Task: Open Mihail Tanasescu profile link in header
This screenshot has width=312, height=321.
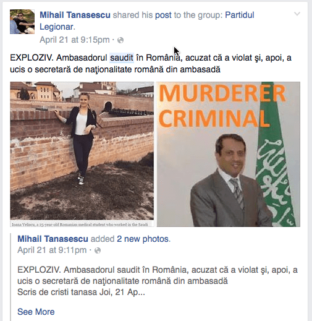Action: (x=75, y=15)
